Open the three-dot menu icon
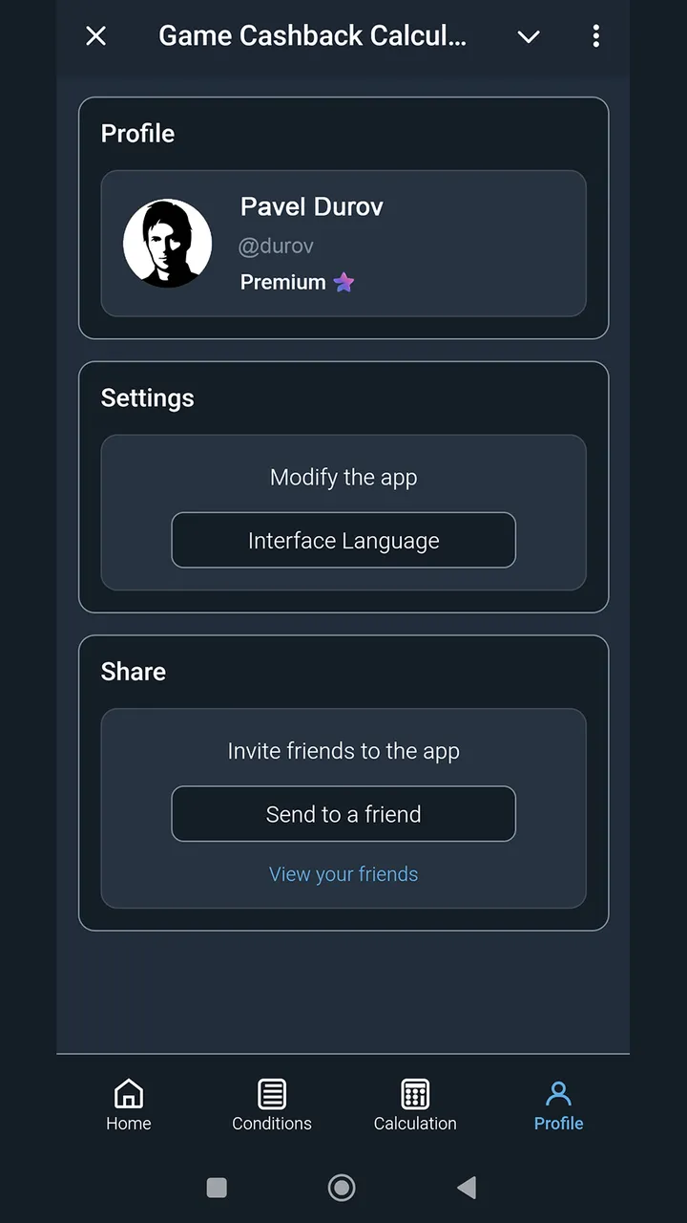This screenshot has height=1223, width=687. 595,36
